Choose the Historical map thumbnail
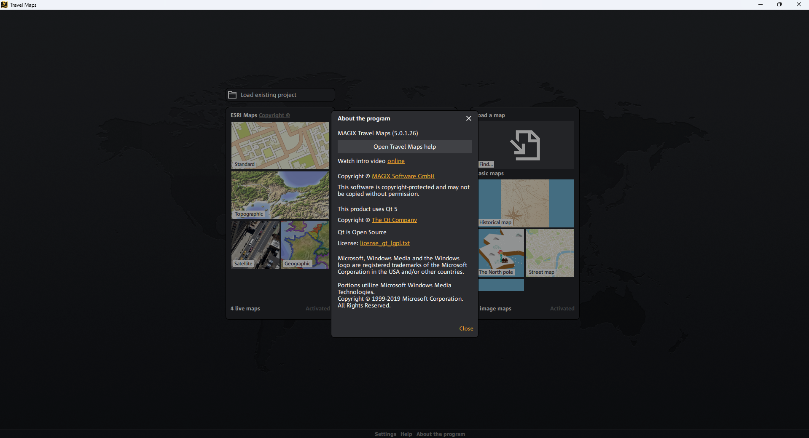 point(526,203)
